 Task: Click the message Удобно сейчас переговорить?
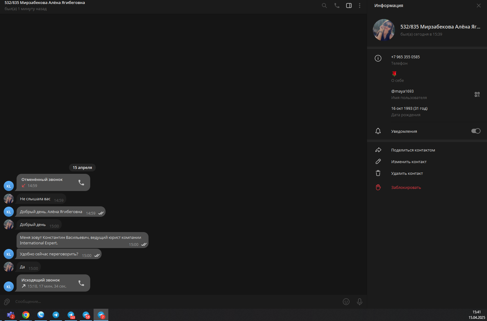pos(59,254)
